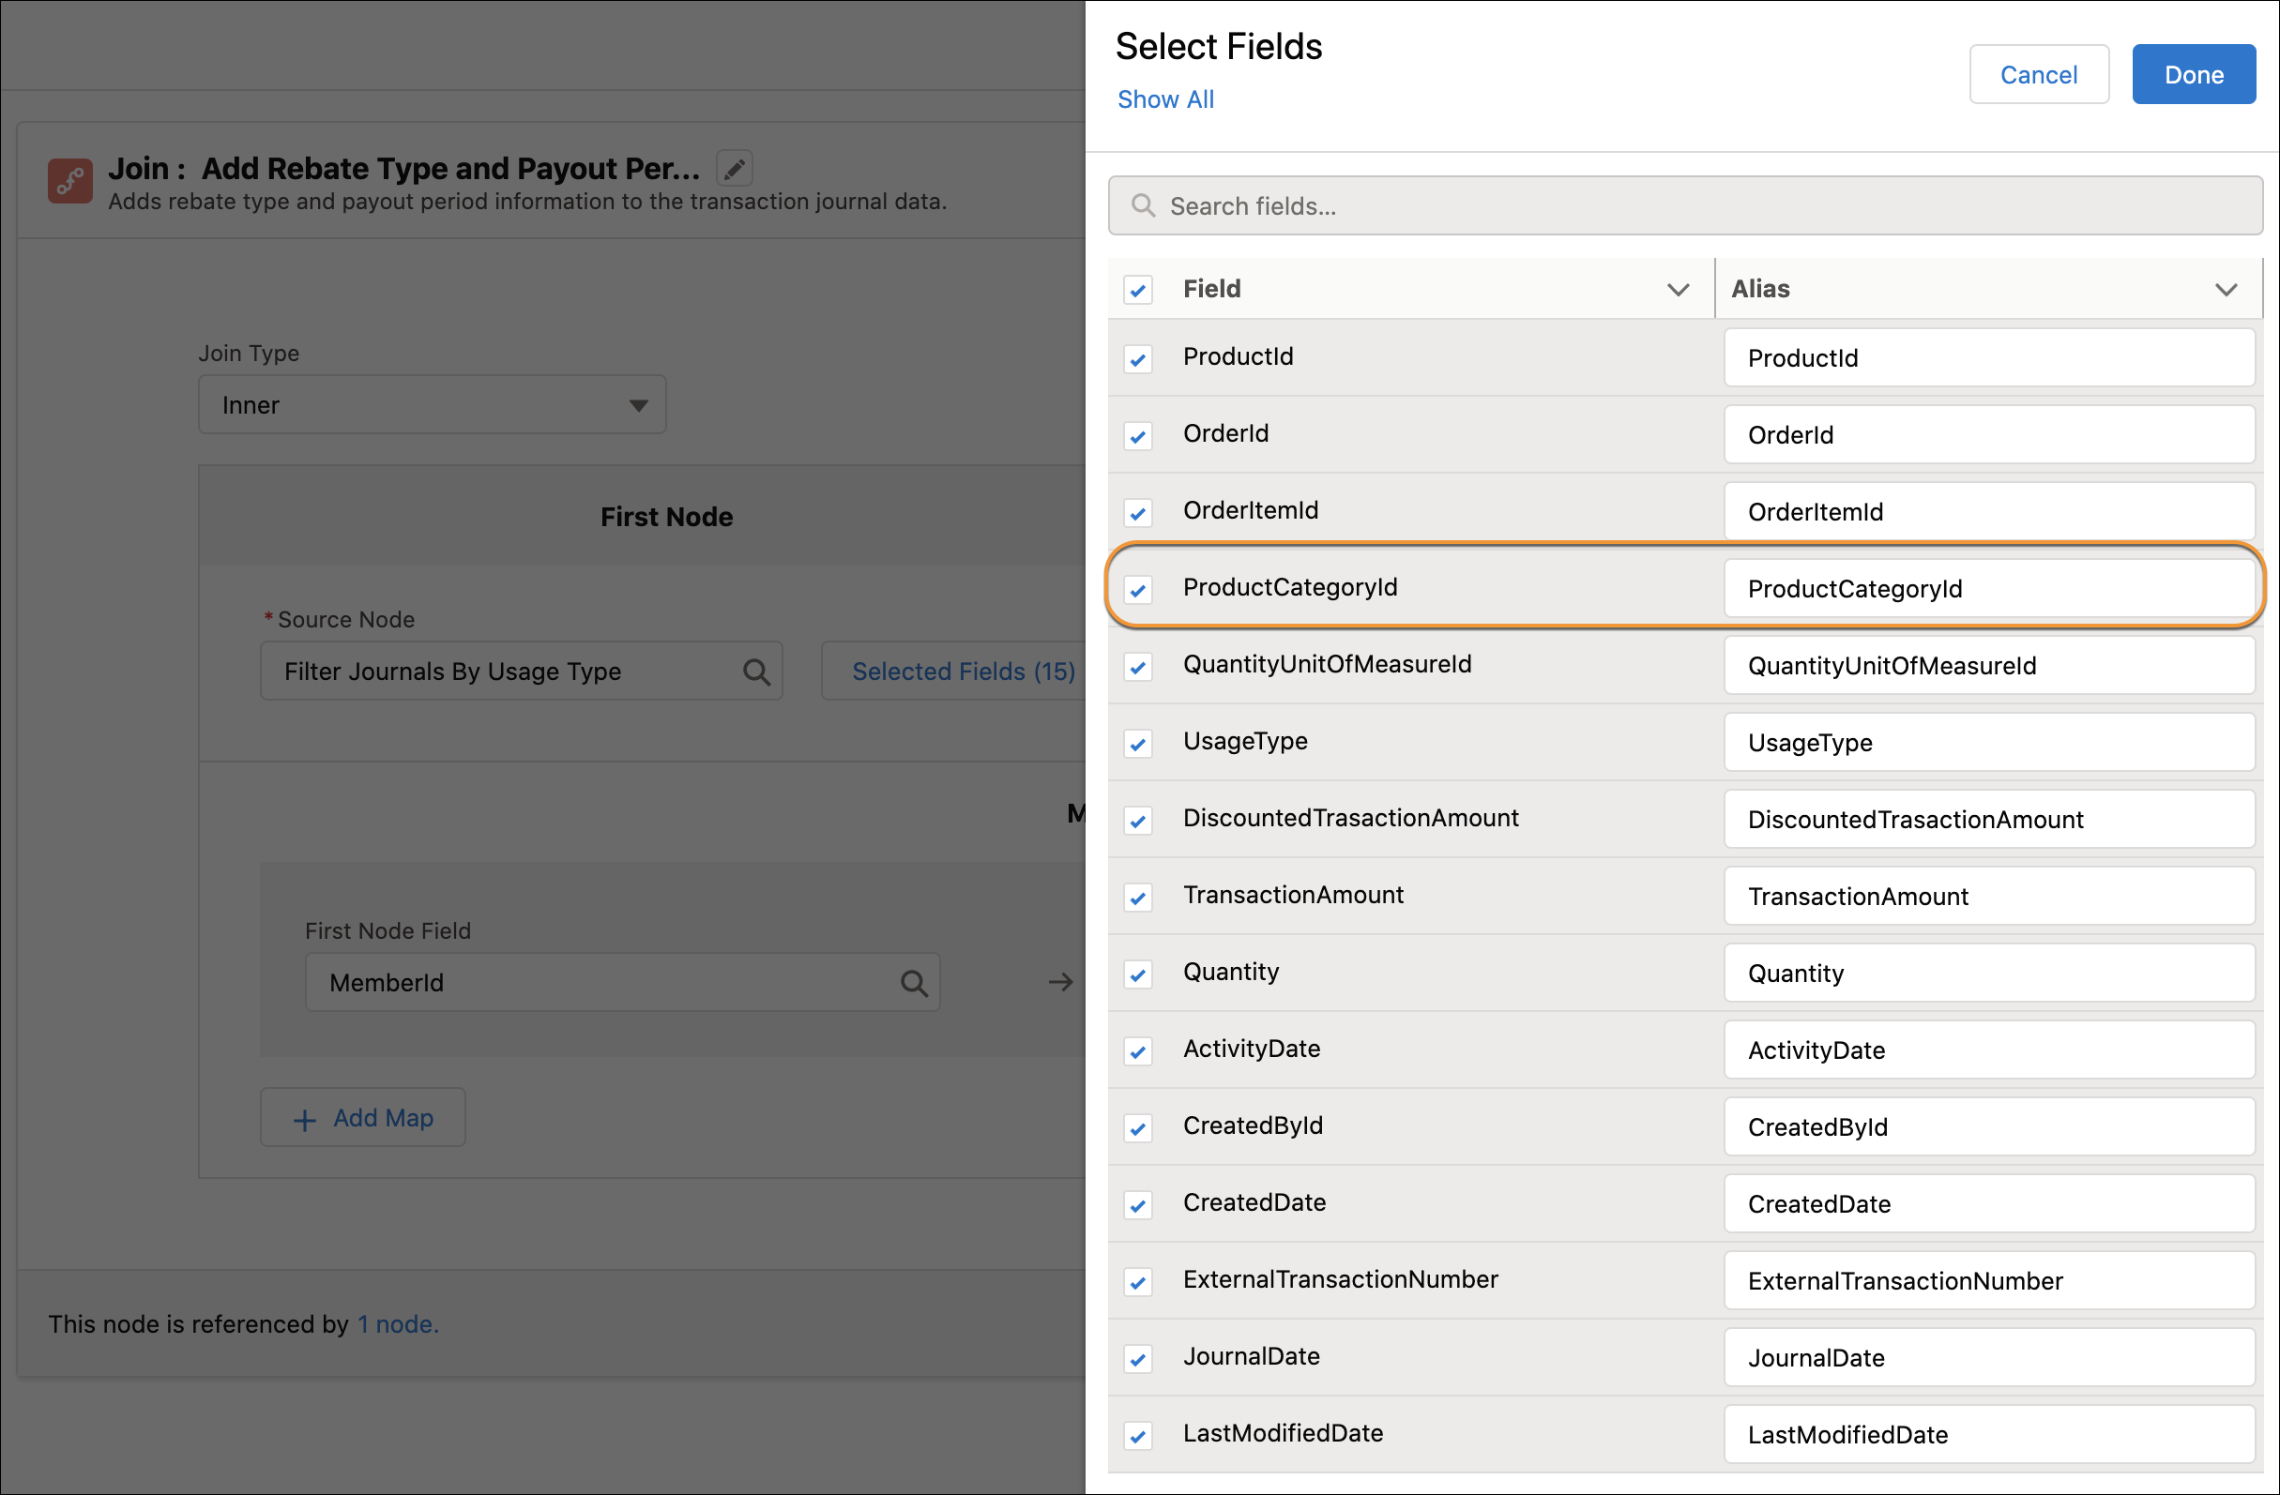Uncheck the ActivityDate checkbox

pos(1138,1052)
